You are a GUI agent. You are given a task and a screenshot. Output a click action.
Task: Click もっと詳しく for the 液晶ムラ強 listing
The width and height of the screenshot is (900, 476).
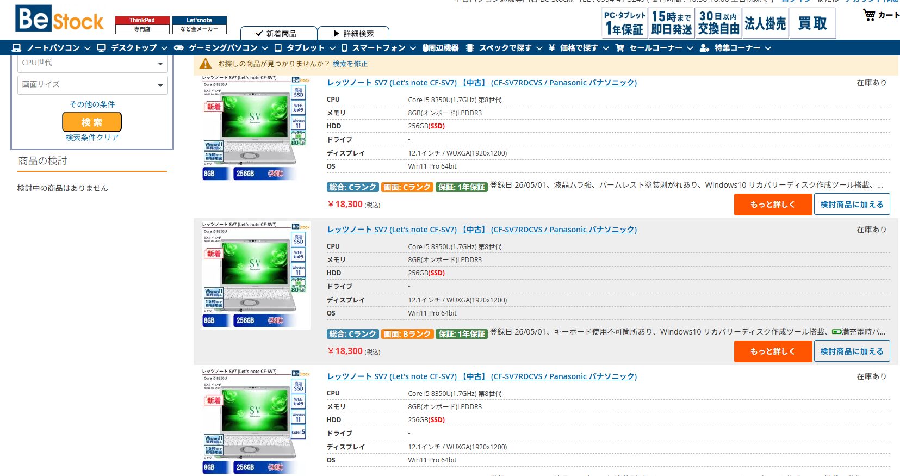click(773, 204)
